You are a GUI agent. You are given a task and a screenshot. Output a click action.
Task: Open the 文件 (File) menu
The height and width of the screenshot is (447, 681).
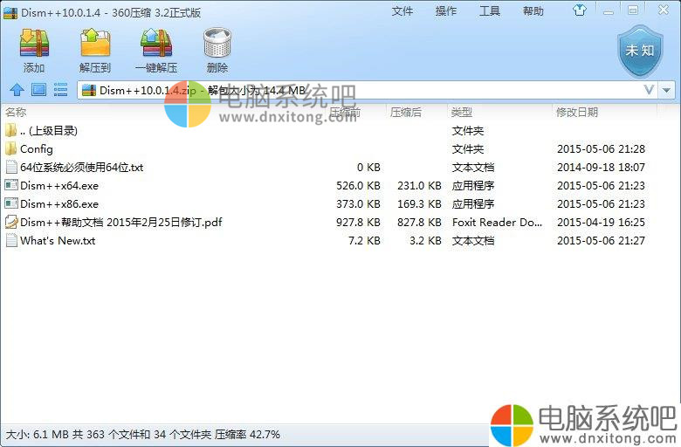pyautogui.click(x=402, y=10)
